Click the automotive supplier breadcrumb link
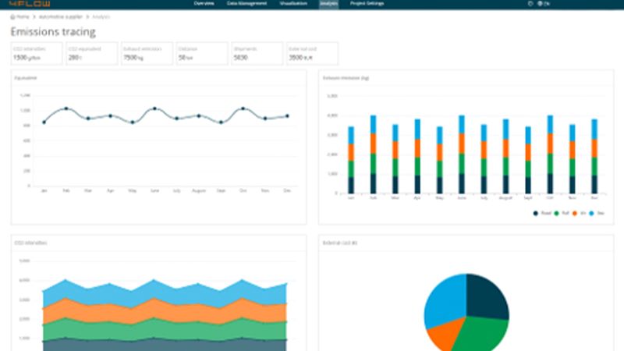The width and height of the screenshot is (624, 351). tap(54, 16)
